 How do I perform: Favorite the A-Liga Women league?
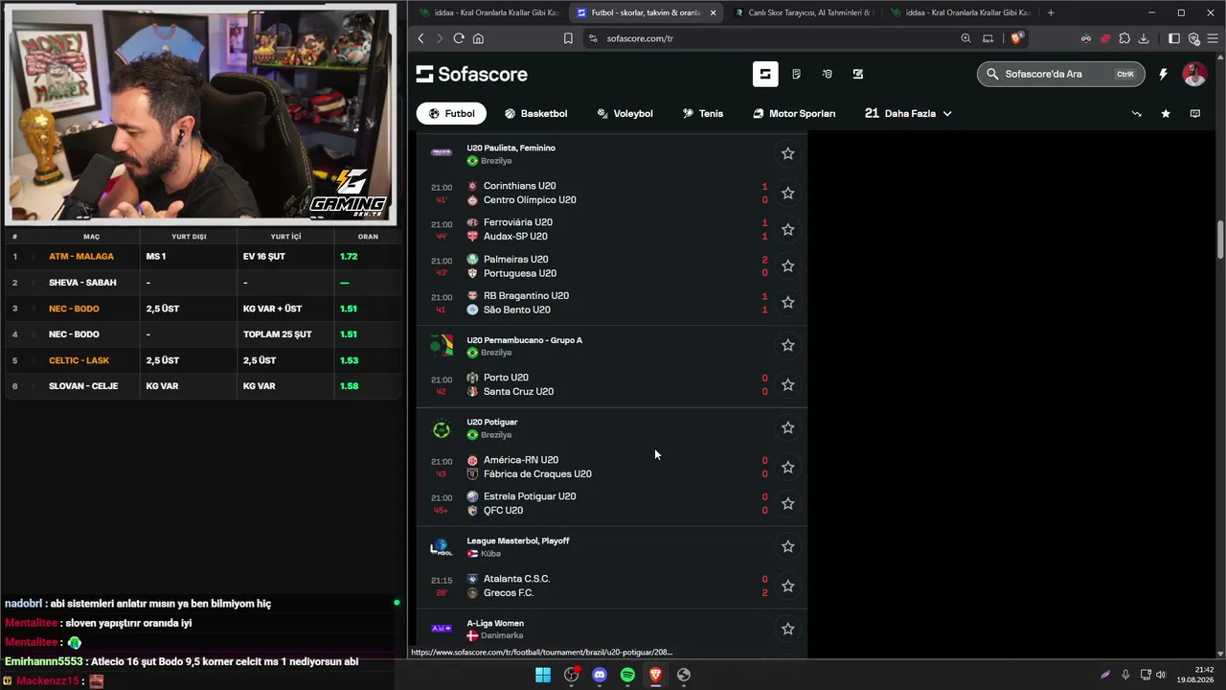(787, 629)
